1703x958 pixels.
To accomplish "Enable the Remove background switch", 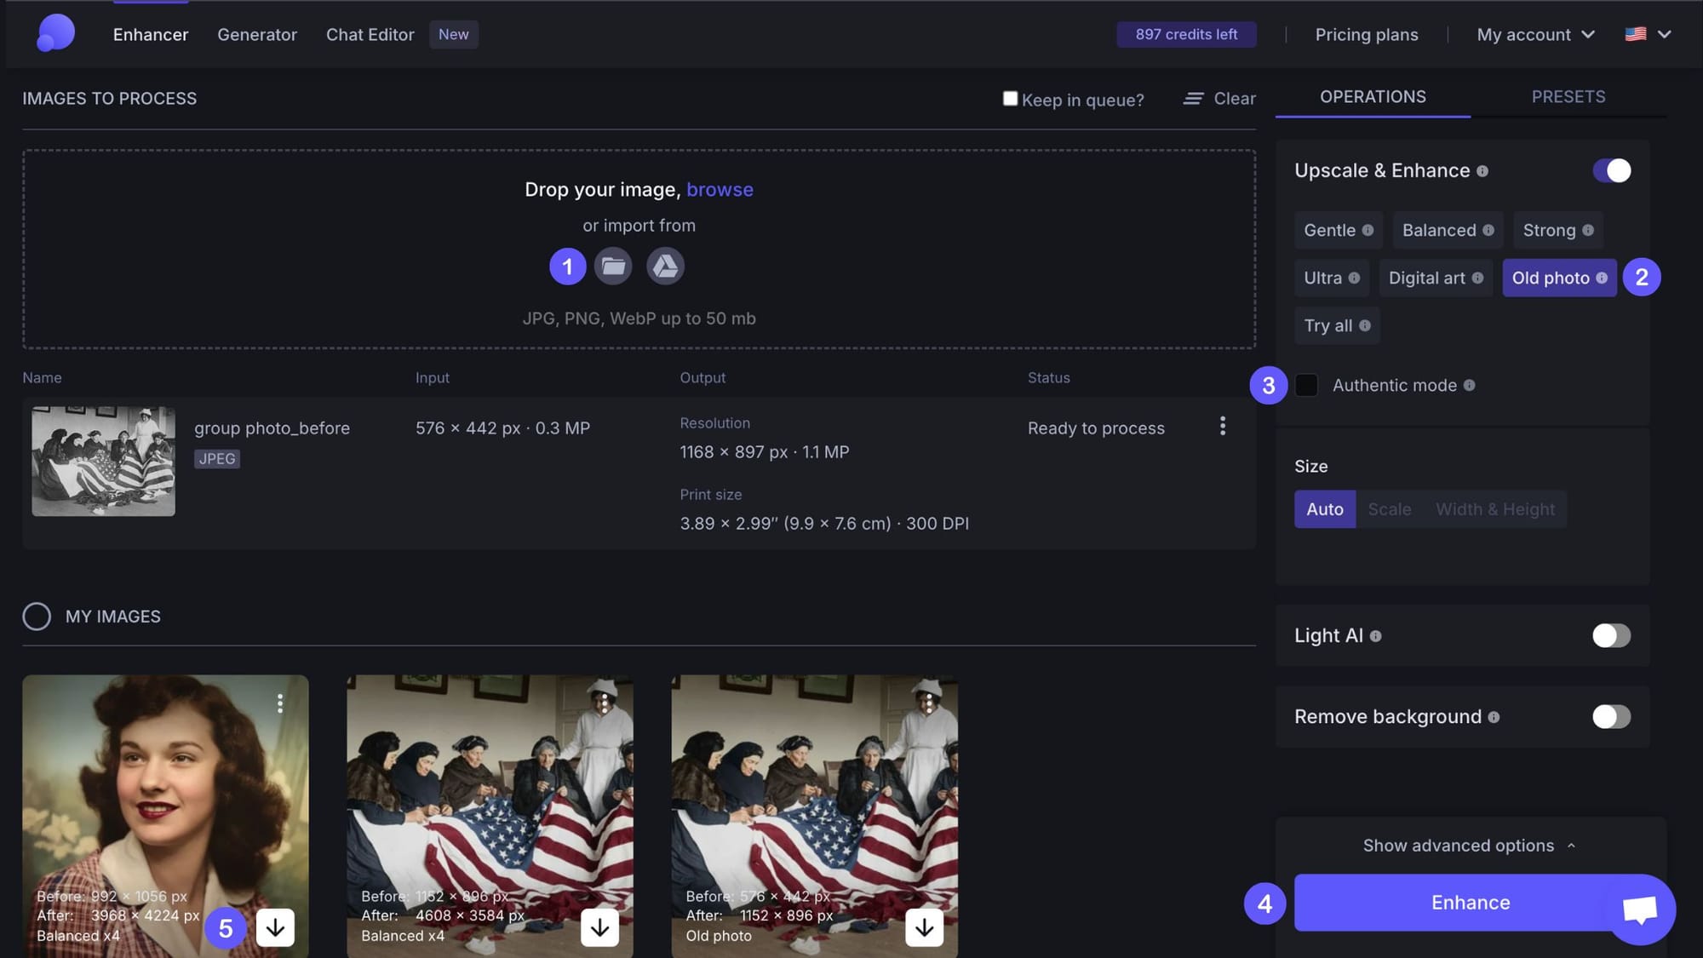I will pyautogui.click(x=1611, y=716).
